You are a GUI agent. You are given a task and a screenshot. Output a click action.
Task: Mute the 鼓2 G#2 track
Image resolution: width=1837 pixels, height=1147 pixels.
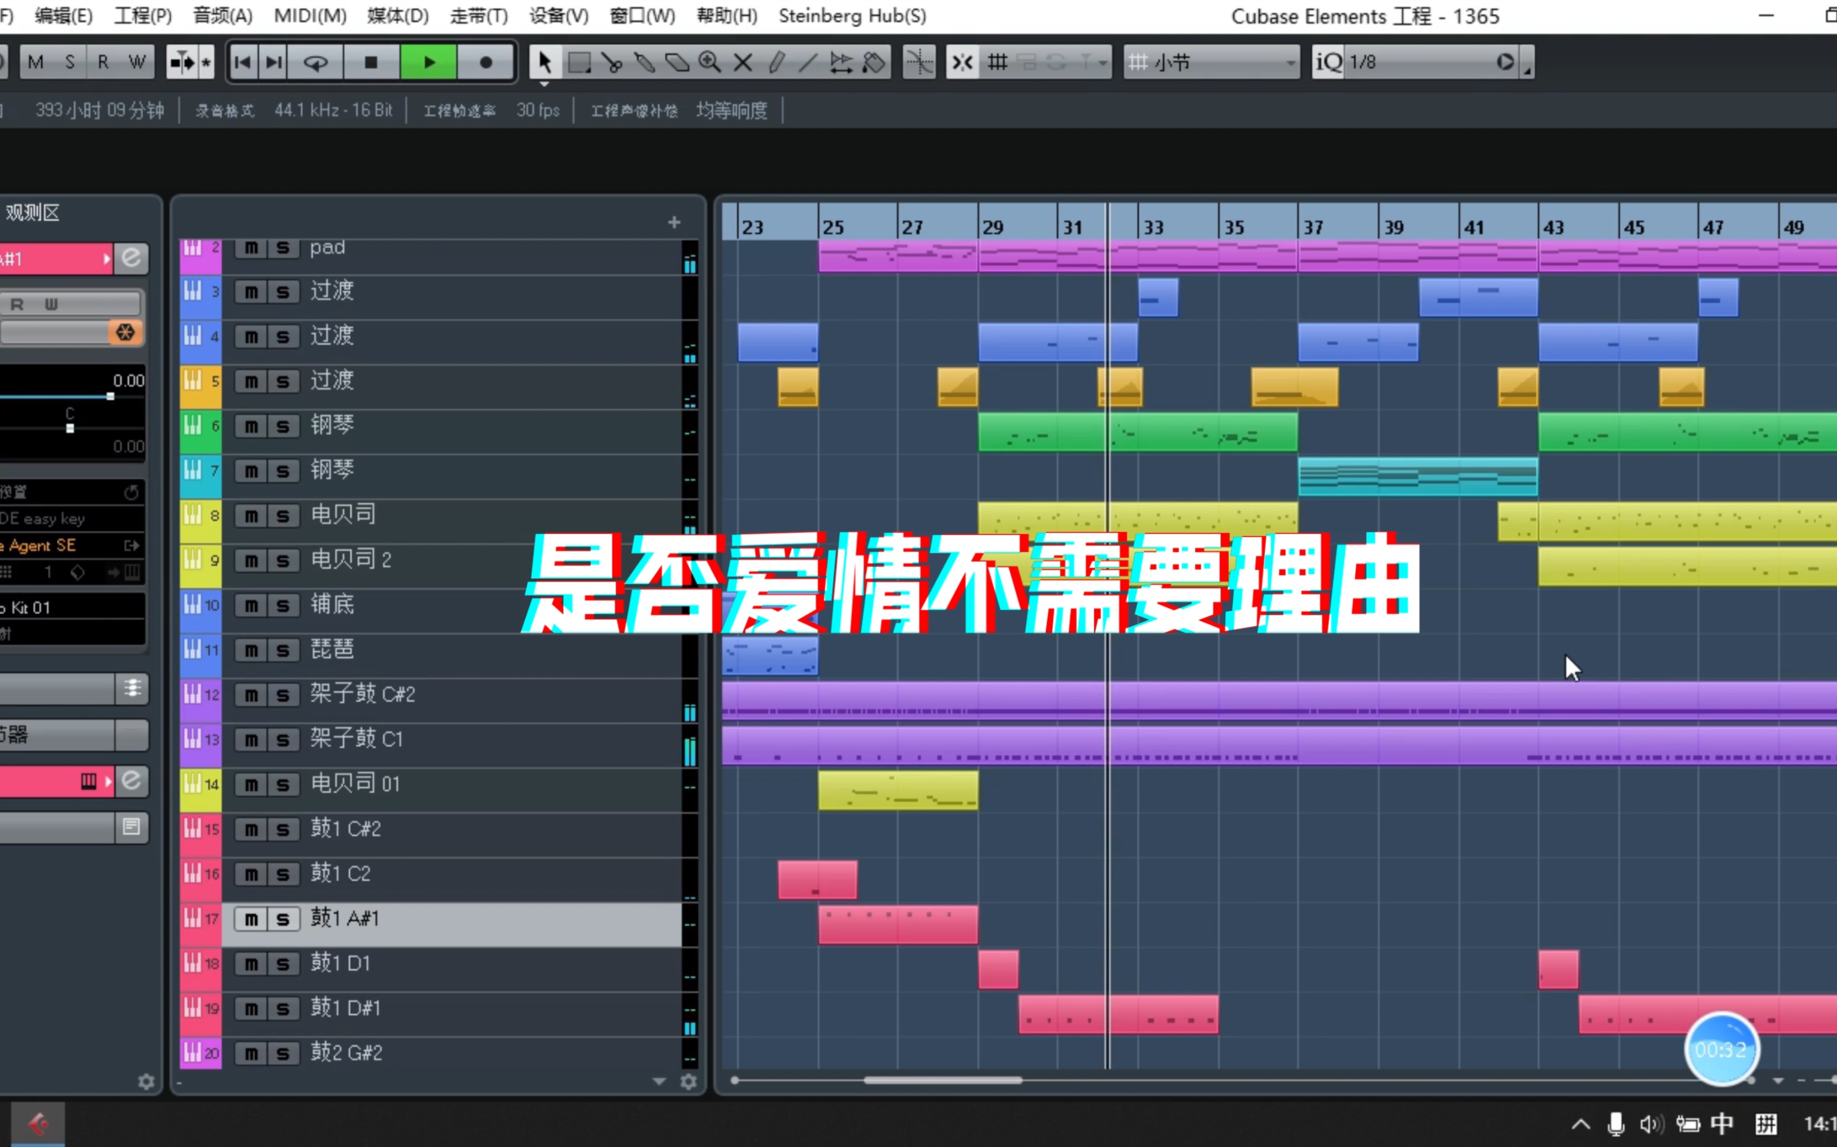point(251,1054)
